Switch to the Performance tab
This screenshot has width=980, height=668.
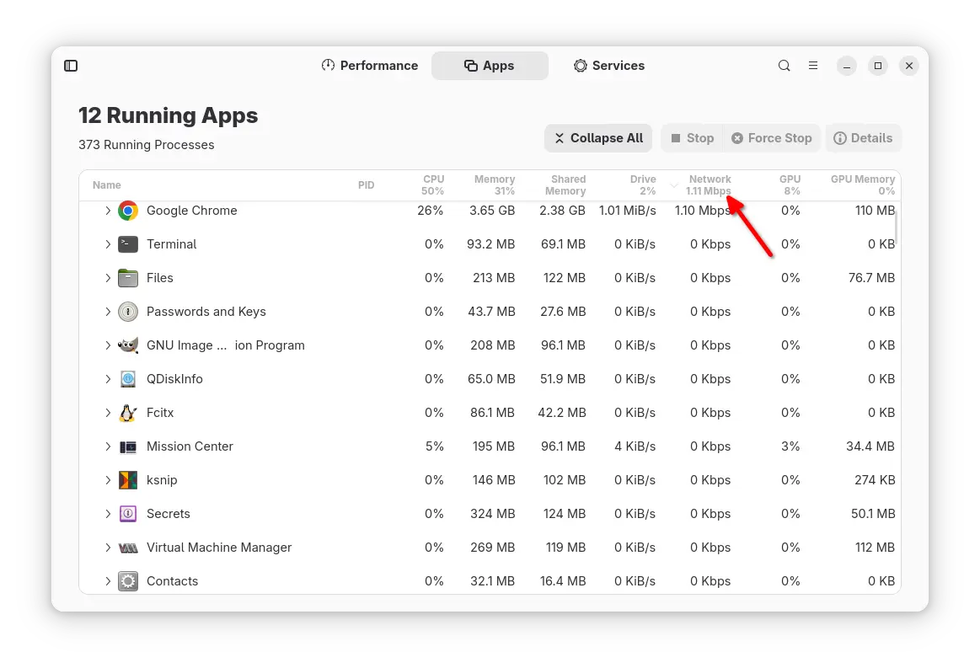point(369,66)
